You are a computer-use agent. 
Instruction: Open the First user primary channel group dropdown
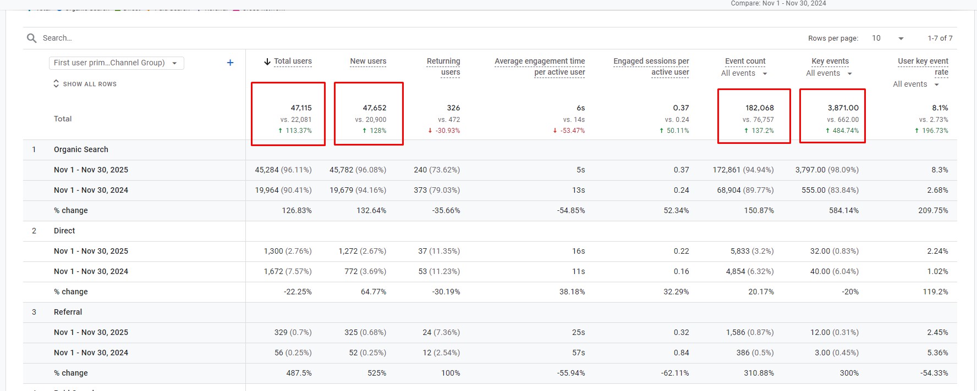[x=116, y=63]
